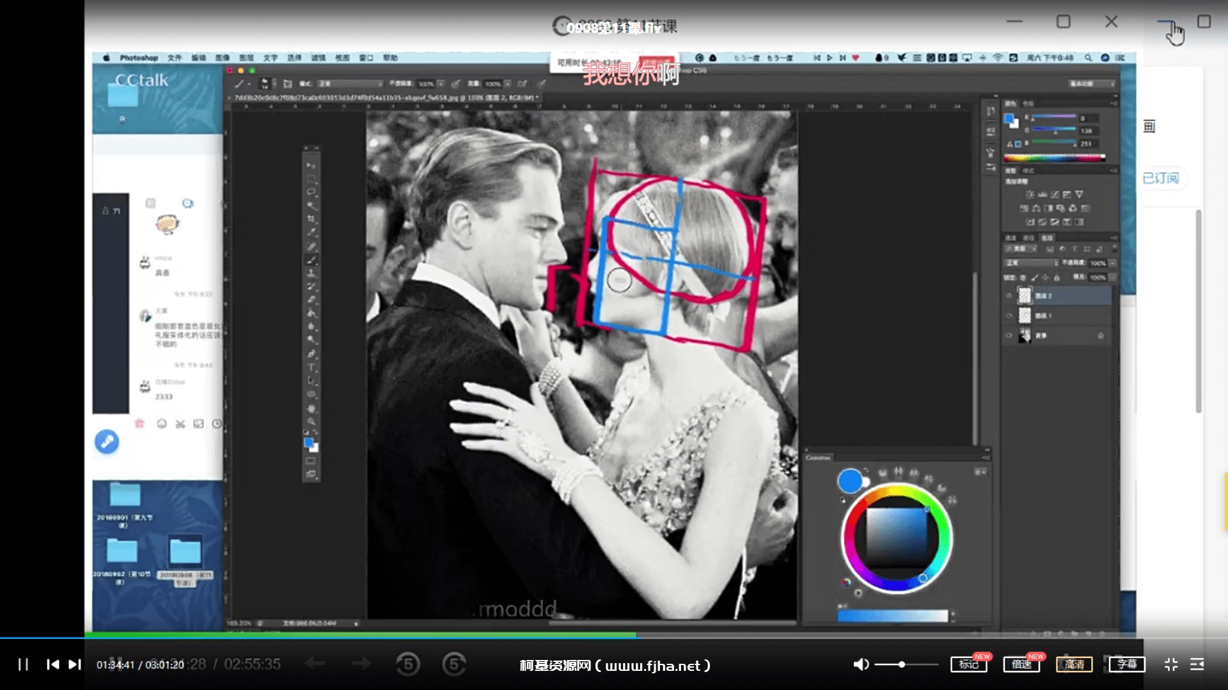
Task: Click the 高清 quality button
Action: point(1074,664)
